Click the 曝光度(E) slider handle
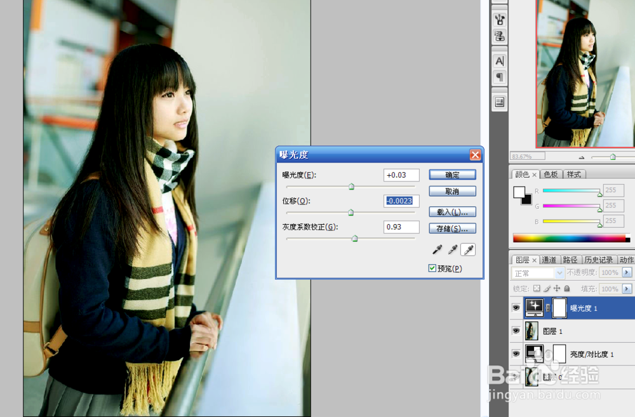Screen dimensions: 635x417 coord(352,187)
